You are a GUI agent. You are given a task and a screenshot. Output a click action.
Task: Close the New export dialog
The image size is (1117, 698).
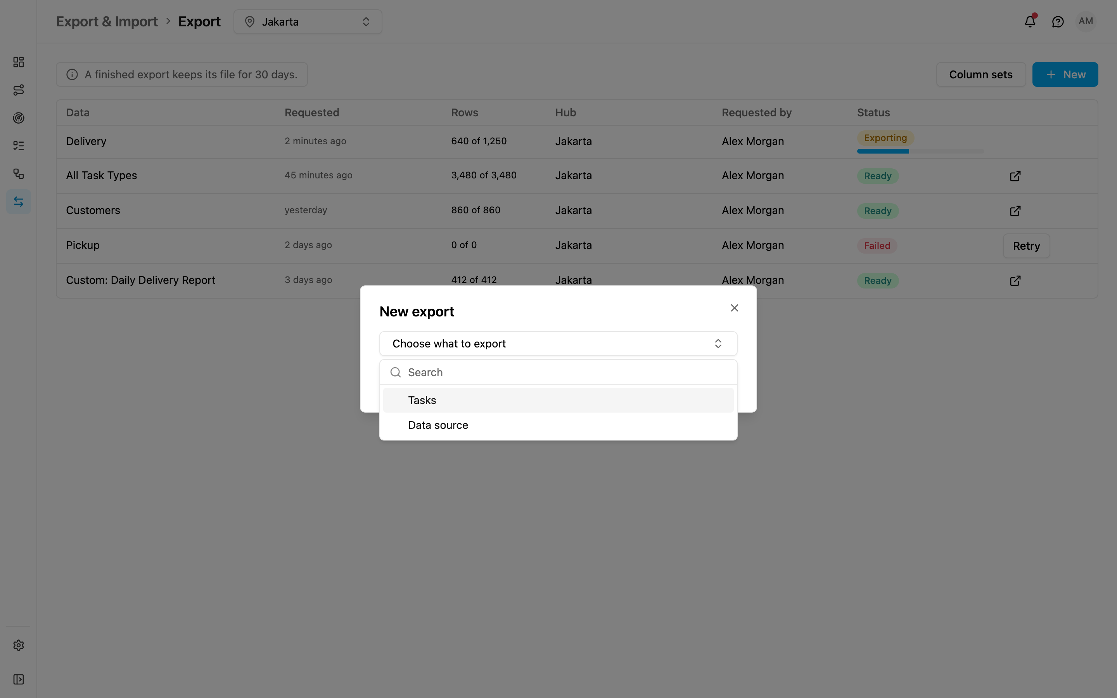(x=734, y=308)
